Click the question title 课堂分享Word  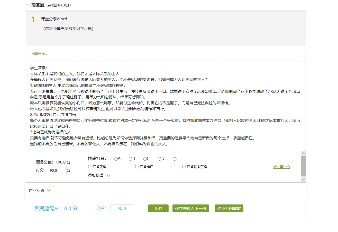(54, 19)
